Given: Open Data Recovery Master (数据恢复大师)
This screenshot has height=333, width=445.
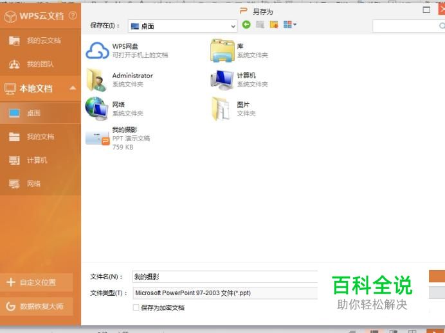Looking at the screenshot, I should [36, 306].
